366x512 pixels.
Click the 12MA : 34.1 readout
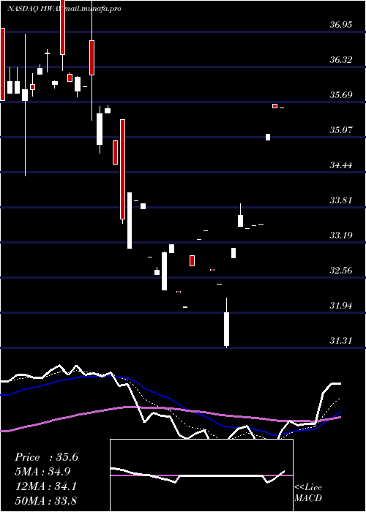(x=45, y=486)
